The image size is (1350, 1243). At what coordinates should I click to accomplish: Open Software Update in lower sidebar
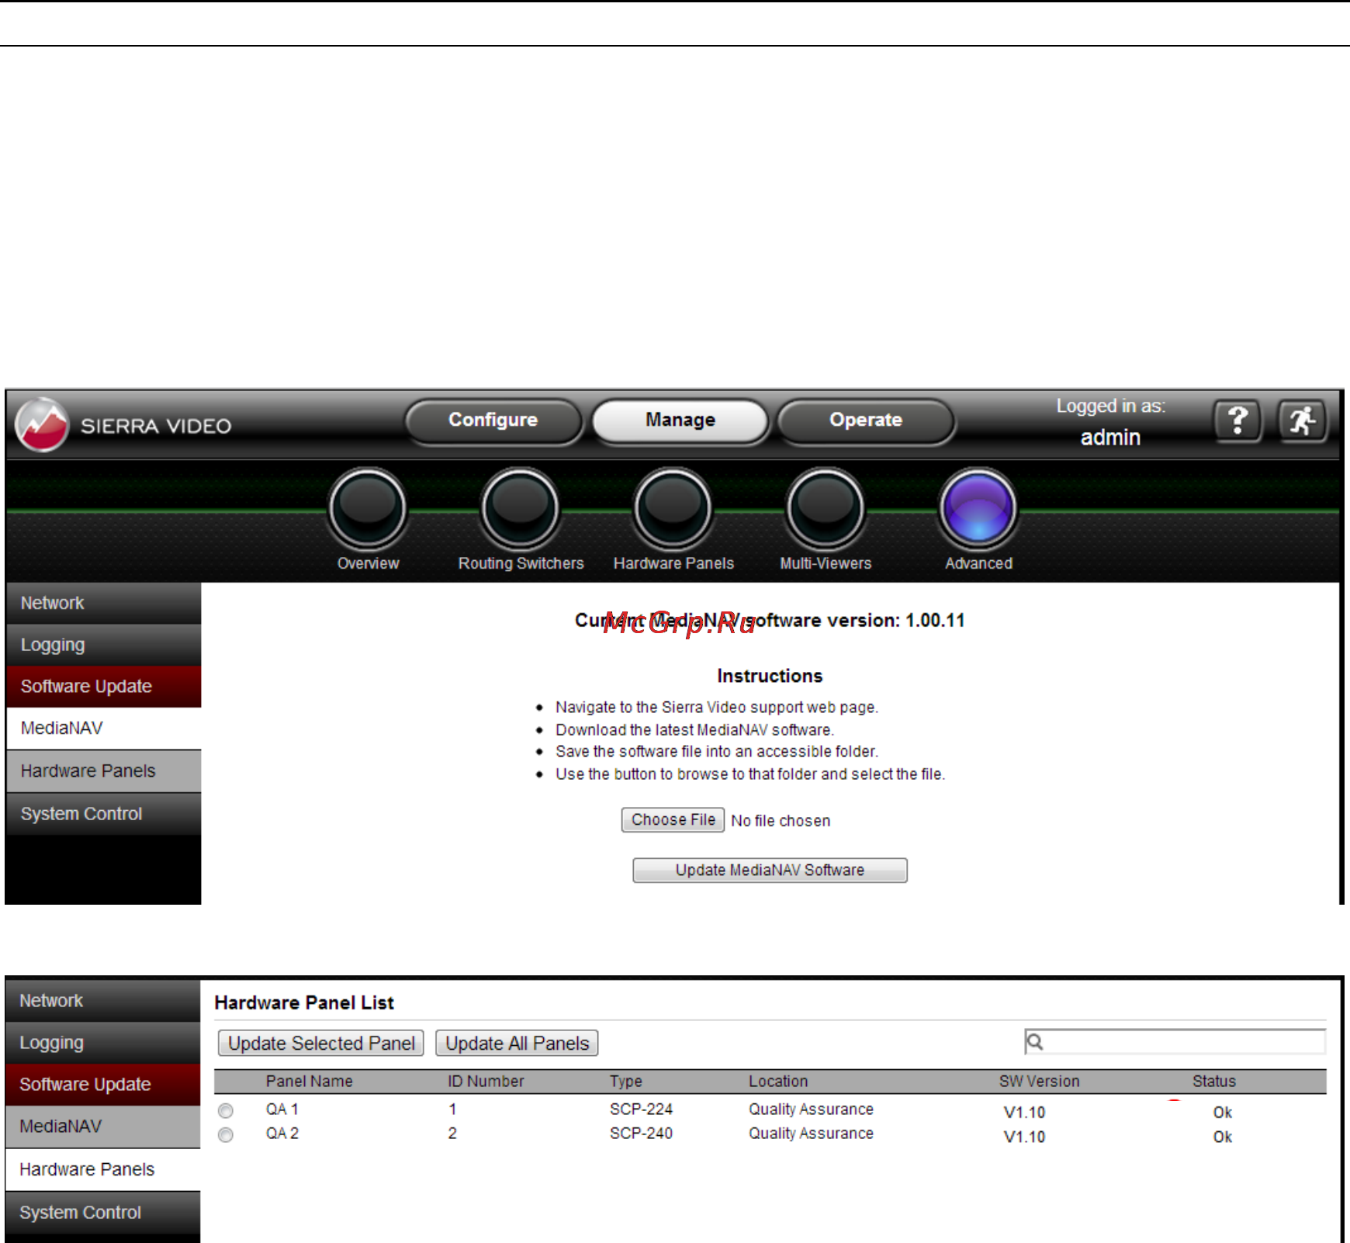(102, 1085)
